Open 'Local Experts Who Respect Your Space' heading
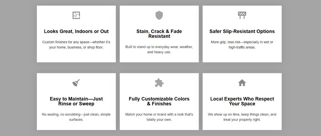Image resolution: width=321 pixels, height=136 pixels. pos(242,101)
